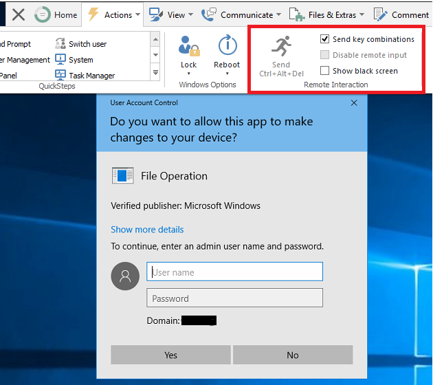Open the Files & Extras menu

tap(332, 15)
